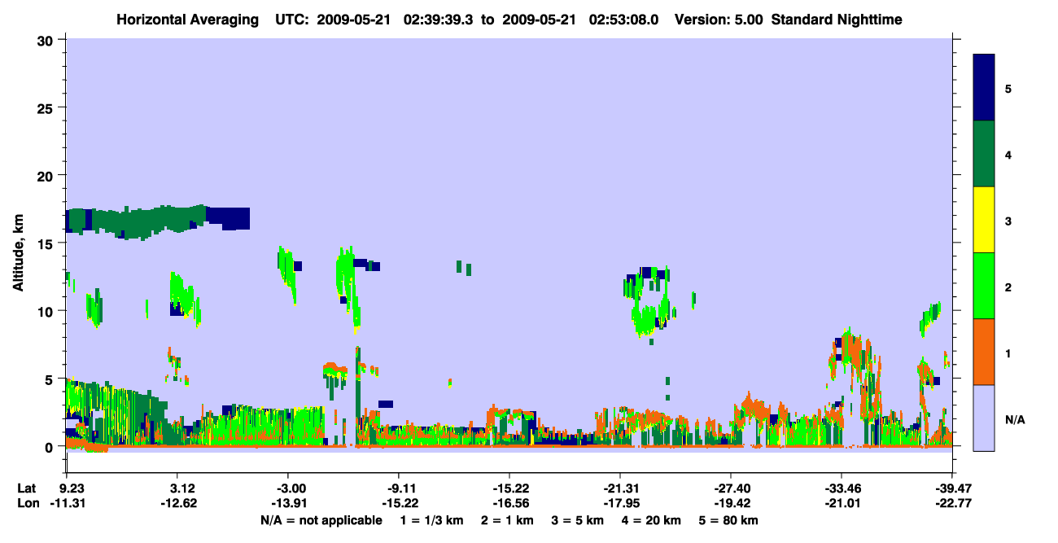The height and width of the screenshot is (543, 1058).
Task: Click the legend label 5
Action: pyautogui.click(x=1008, y=88)
